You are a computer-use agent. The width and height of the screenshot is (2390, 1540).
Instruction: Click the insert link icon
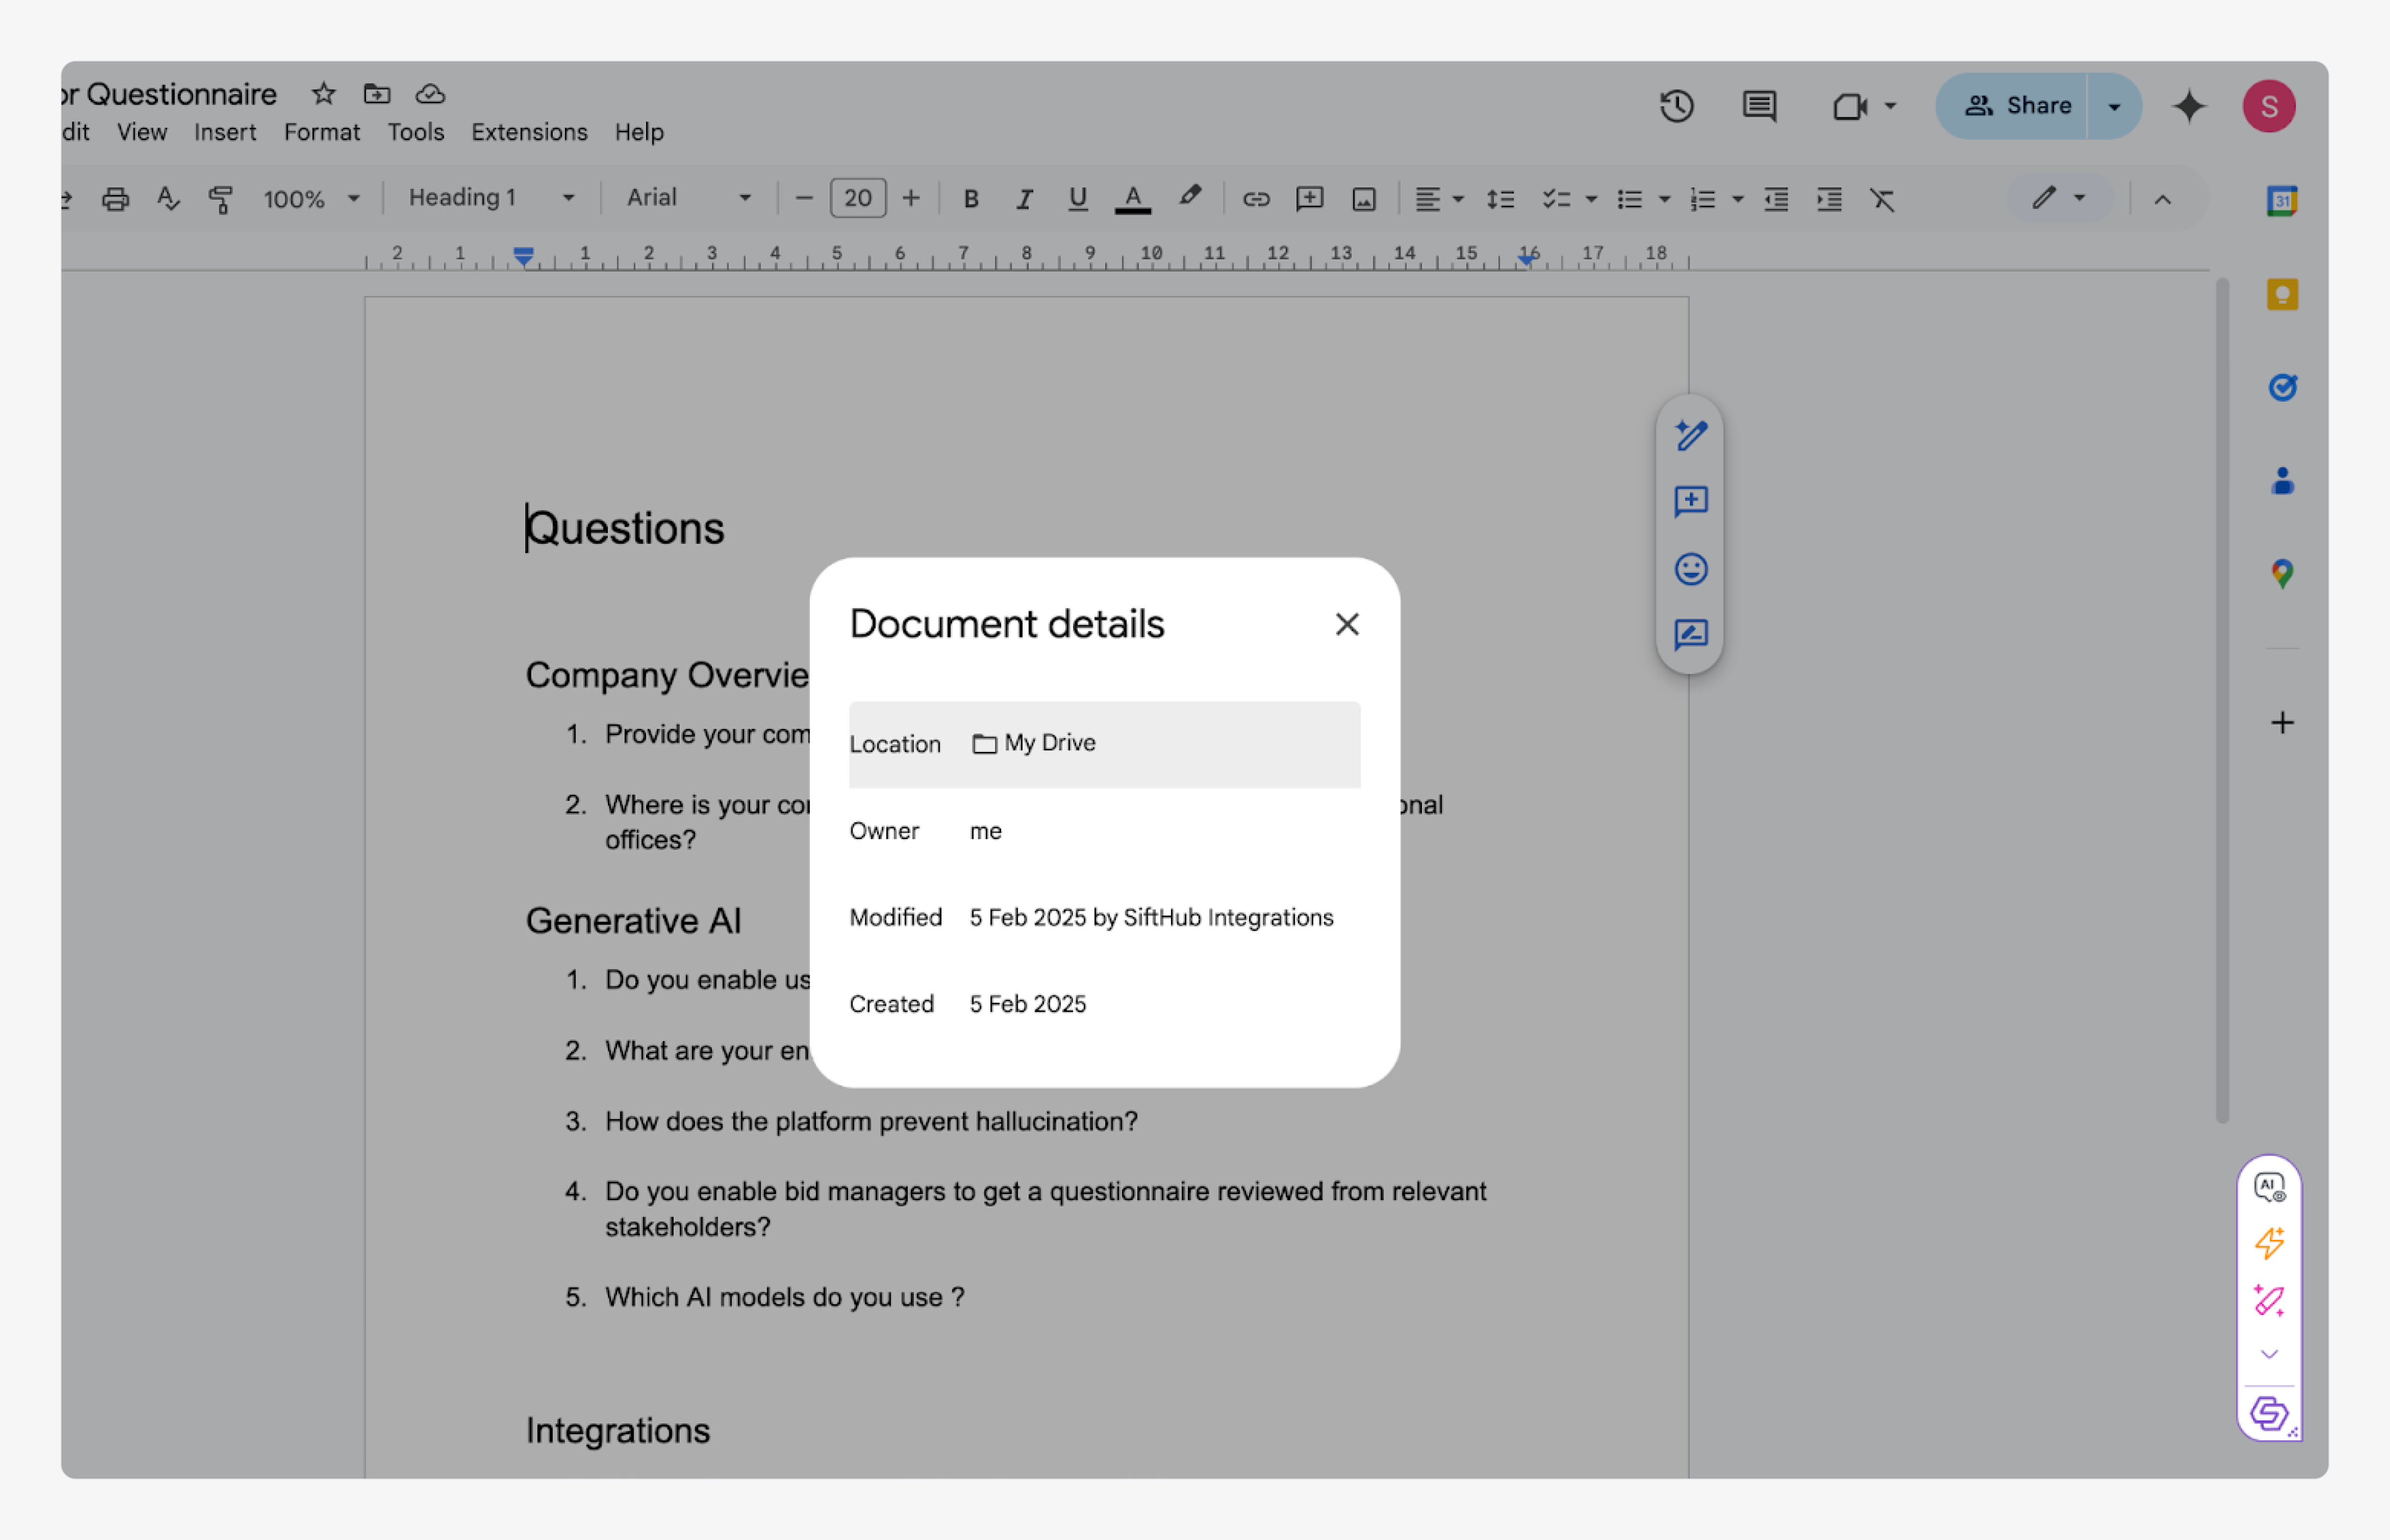(x=1256, y=199)
